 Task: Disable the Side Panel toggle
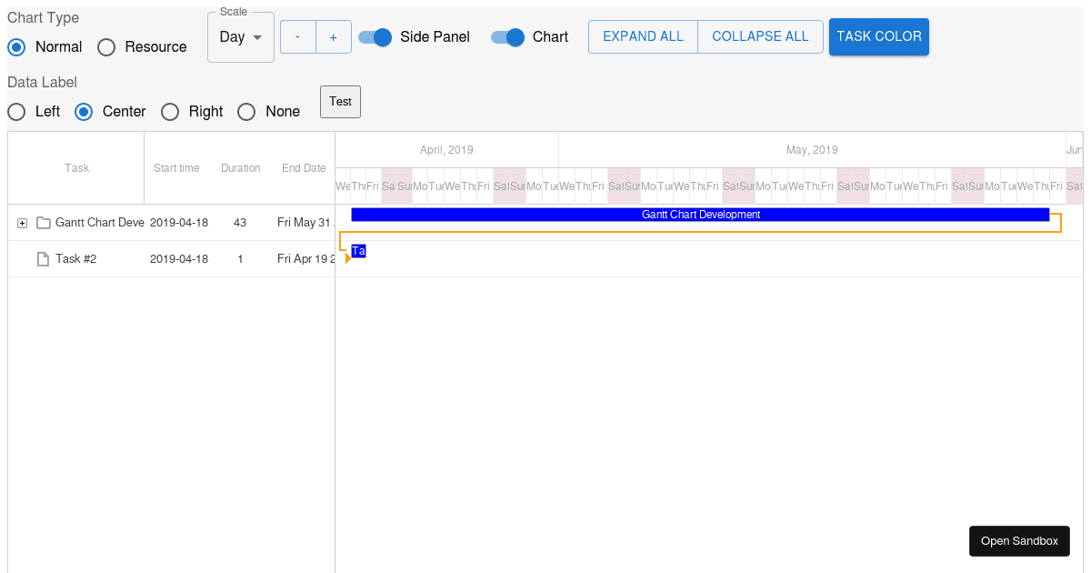[x=375, y=37]
